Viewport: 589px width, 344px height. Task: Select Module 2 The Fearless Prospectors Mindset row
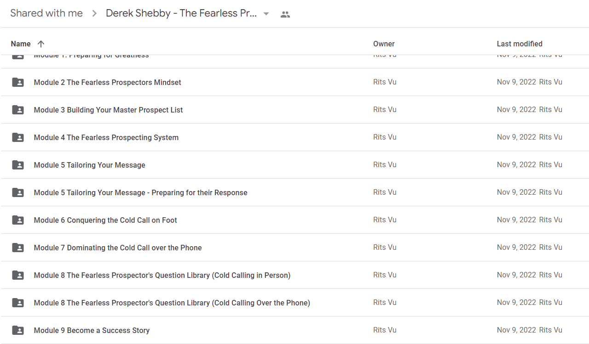click(x=294, y=82)
